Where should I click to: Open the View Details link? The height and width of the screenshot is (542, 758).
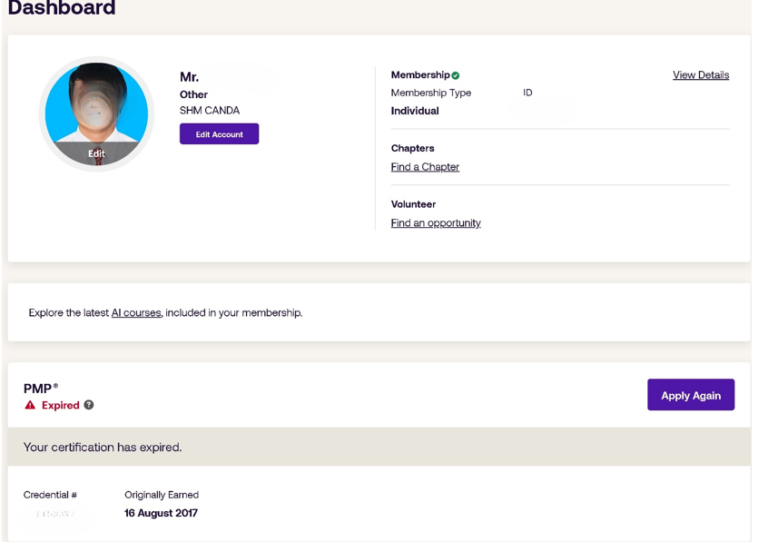coord(700,74)
